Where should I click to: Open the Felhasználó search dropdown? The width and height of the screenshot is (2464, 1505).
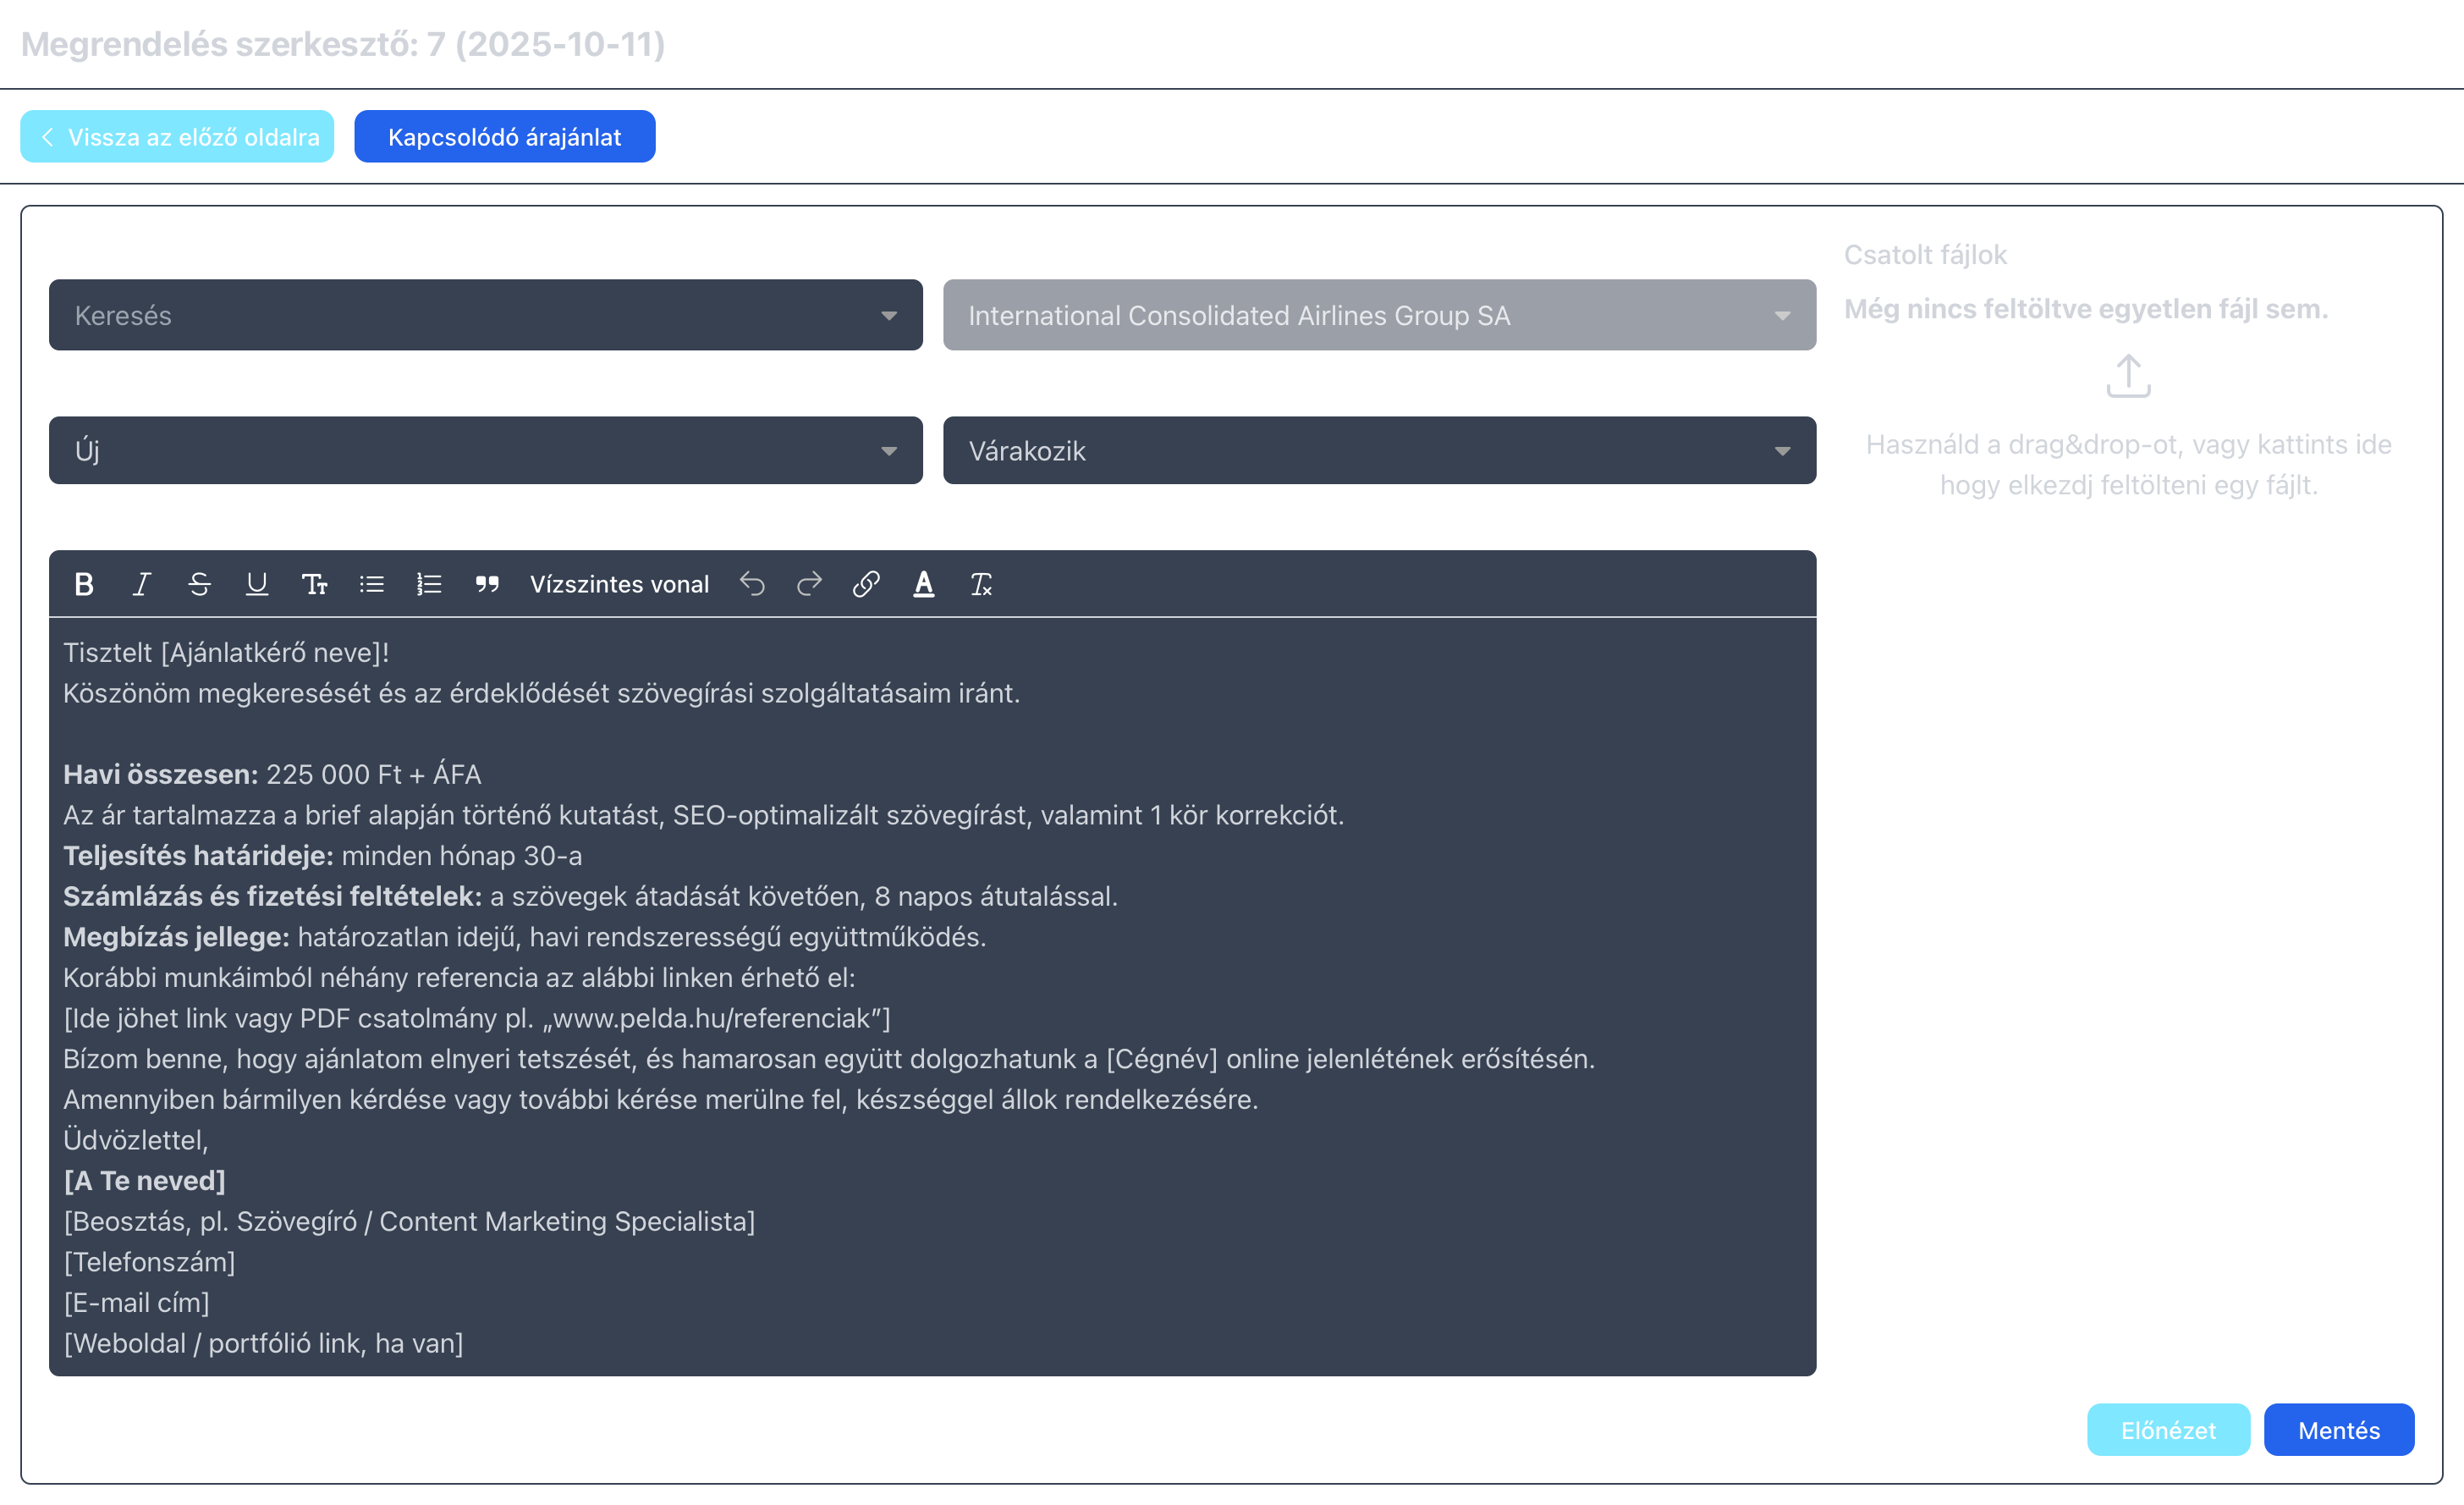point(485,315)
